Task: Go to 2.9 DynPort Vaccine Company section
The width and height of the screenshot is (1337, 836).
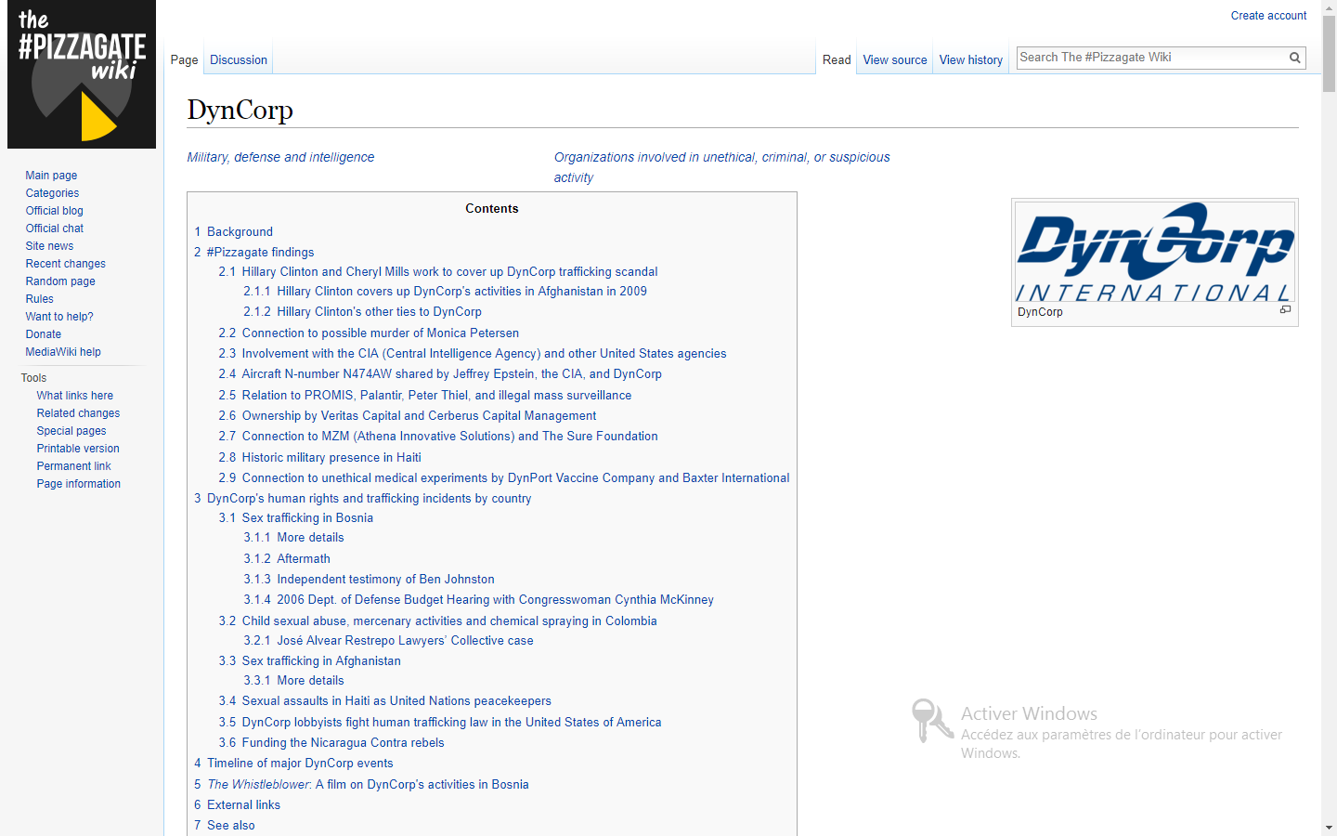Action: [504, 478]
